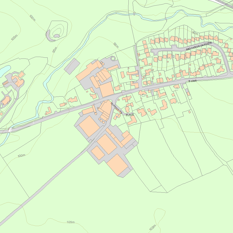Click the 100m label south of the main road
Viewport: 233px width, 233px height.
coord(21,156)
